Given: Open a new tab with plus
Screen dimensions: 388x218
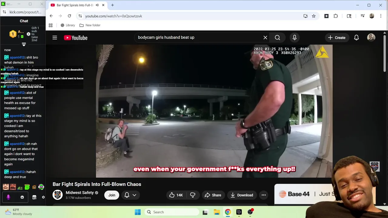Looking at the screenshot, I should point(112,5).
